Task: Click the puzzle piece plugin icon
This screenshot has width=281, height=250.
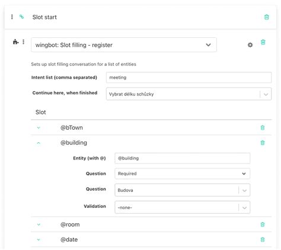Action: click(x=15, y=41)
